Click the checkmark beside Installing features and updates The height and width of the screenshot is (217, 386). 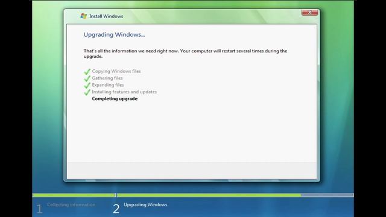87,92
